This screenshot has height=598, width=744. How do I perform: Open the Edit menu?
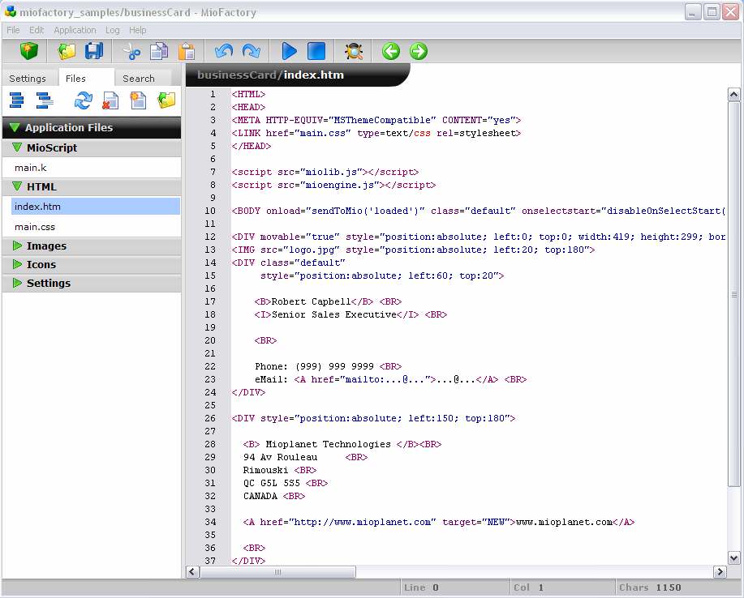(x=37, y=30)
